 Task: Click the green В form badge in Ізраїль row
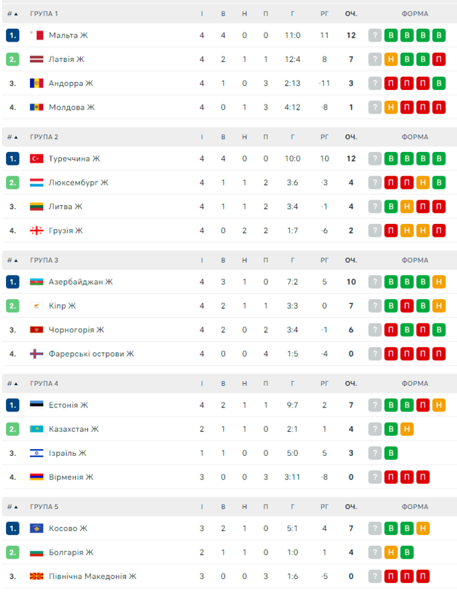(x=390, y=453)
